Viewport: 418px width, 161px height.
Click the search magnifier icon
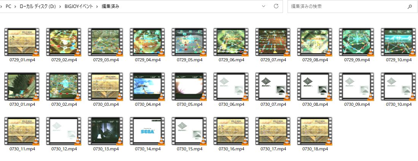coord(410,7)
